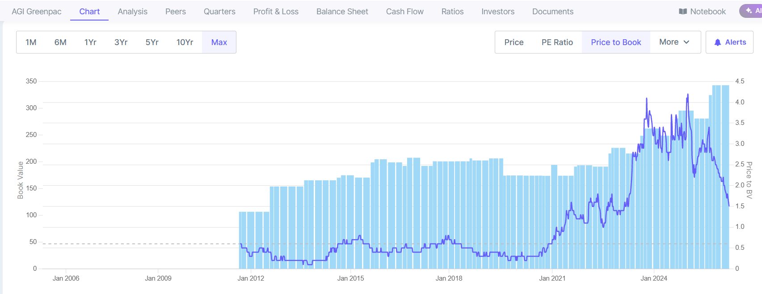The image size is (762, 294).
Task: Show the Price chart
Action: (514, 42)
